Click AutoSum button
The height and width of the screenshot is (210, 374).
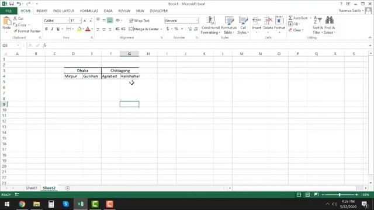click(x=298, y=18)
